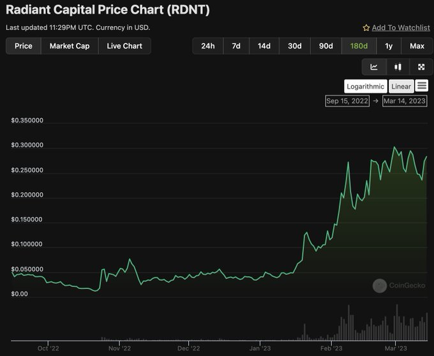434x356 pixels.
Task: Click the $0.150000 axis label
Action: [27, 219]
